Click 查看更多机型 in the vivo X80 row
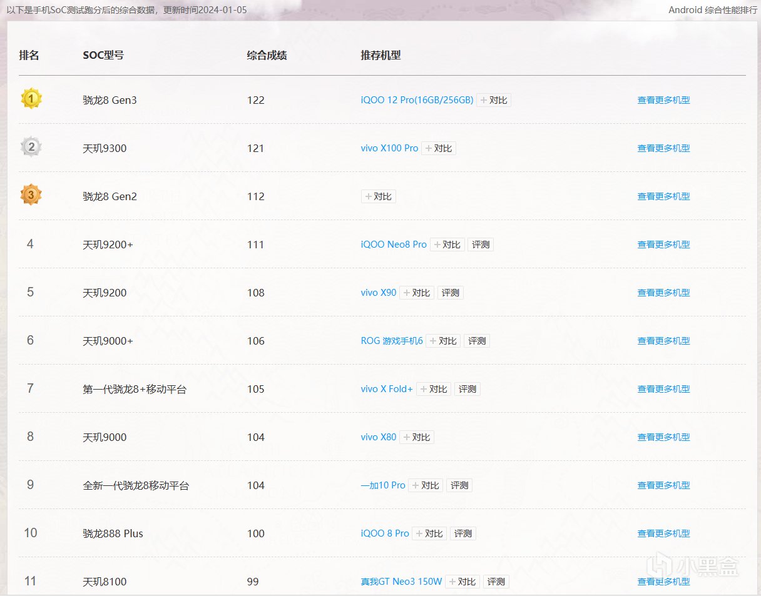 pos(663,437)
